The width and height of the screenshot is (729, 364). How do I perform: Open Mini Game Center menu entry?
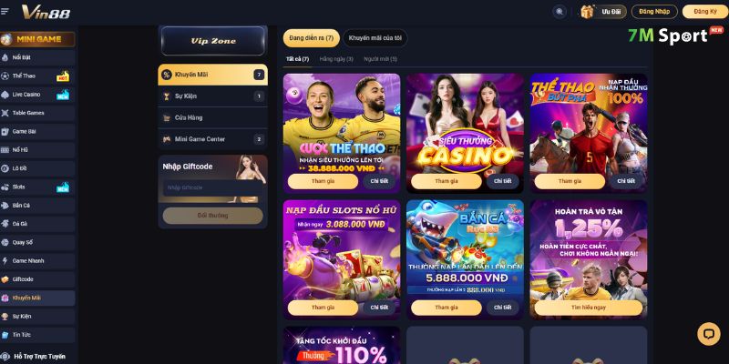tap(212, 139)
